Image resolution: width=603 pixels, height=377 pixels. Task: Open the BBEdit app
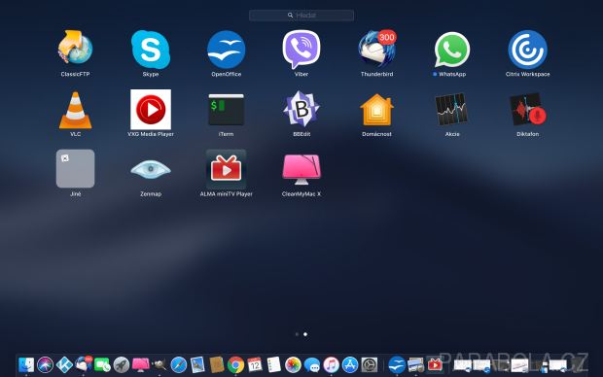[301, 109]
